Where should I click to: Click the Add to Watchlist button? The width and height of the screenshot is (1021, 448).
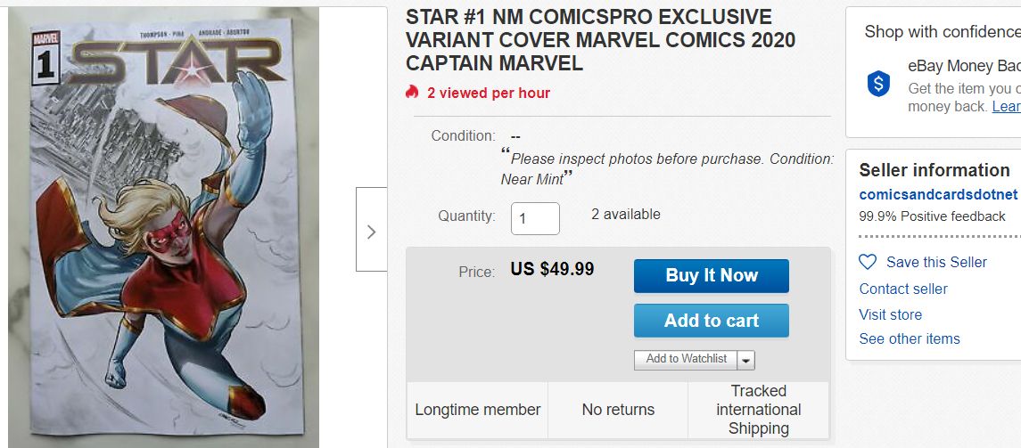click(686, 359)
